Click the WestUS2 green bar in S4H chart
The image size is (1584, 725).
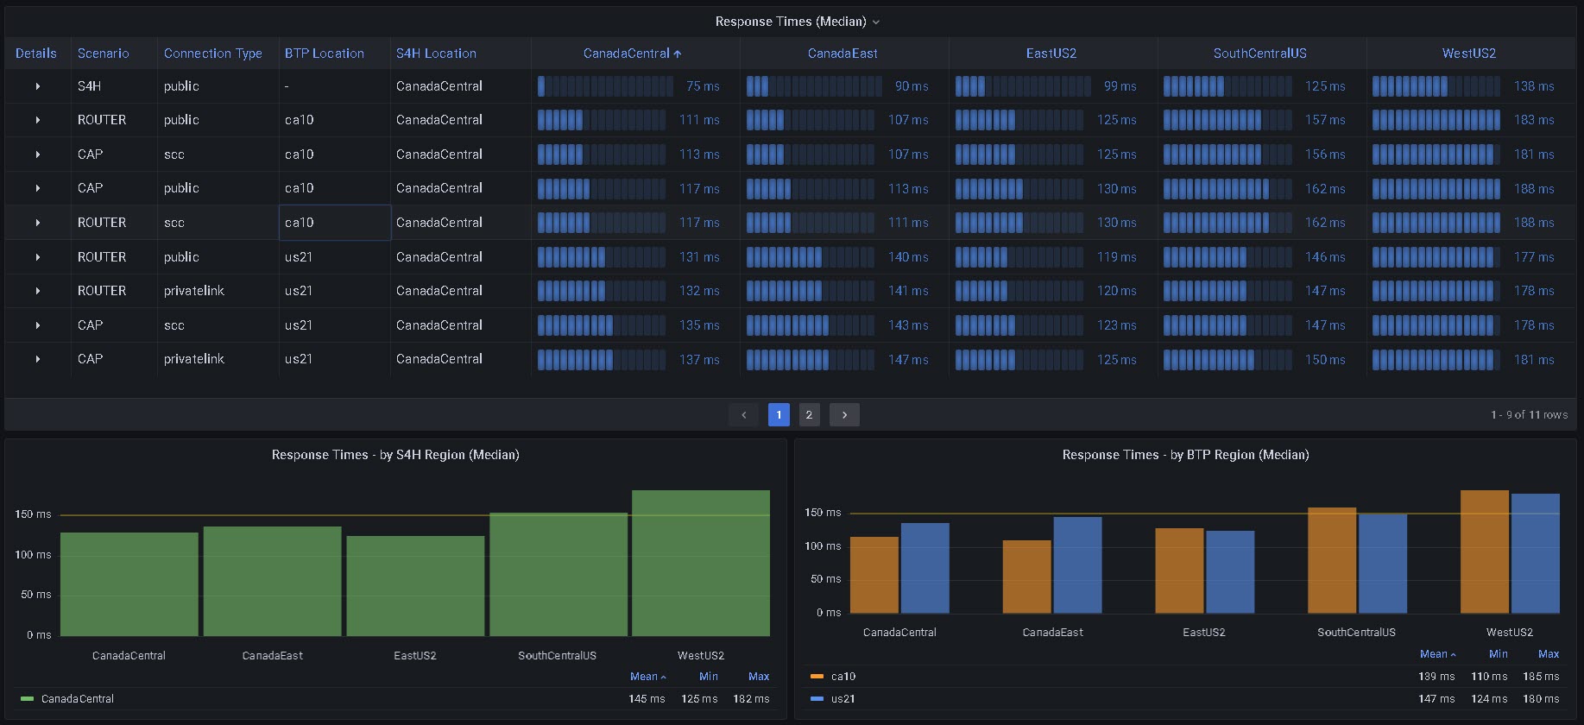click(700, 563)
